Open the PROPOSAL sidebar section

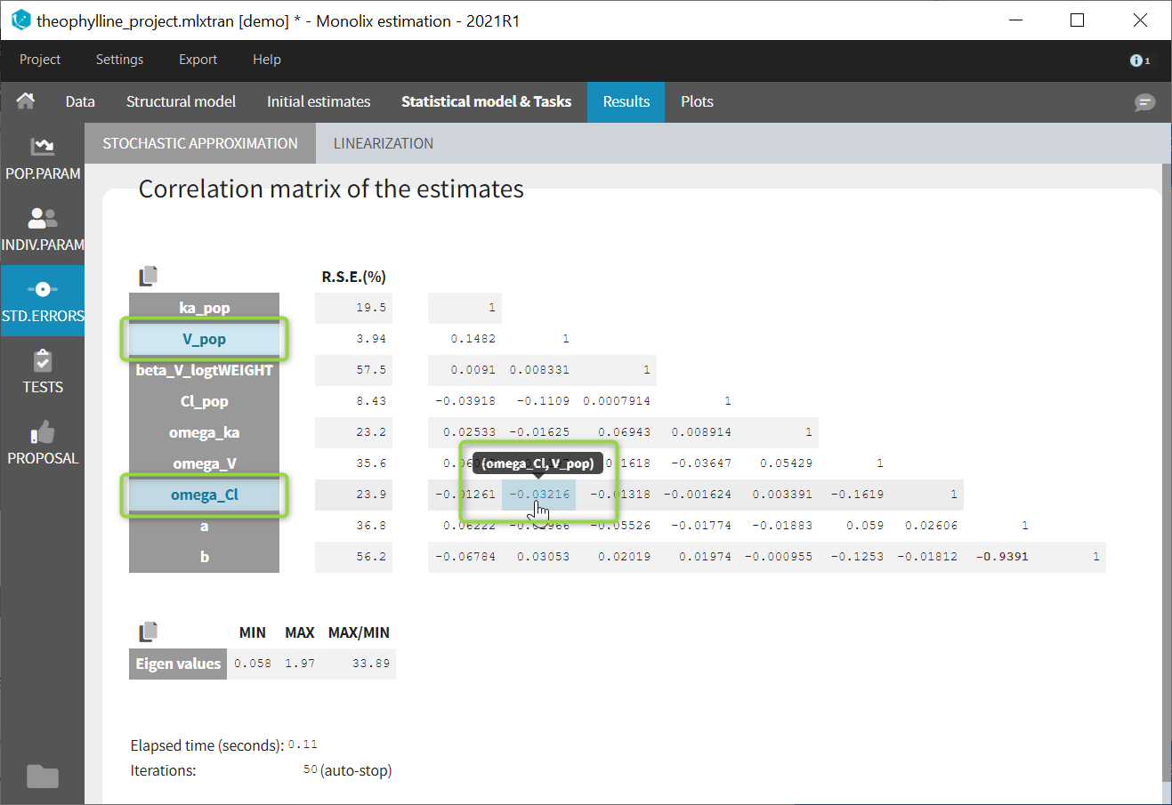[42, 443]
